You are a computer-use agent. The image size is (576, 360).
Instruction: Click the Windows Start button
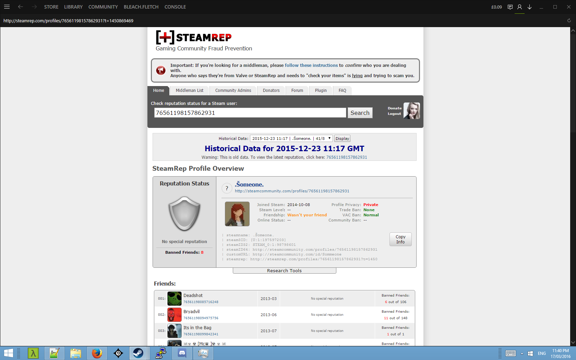(x=8, y=353)
